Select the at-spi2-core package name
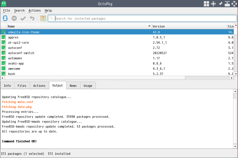The width and height of the screenshot is (238, 158). coord(18,43)
